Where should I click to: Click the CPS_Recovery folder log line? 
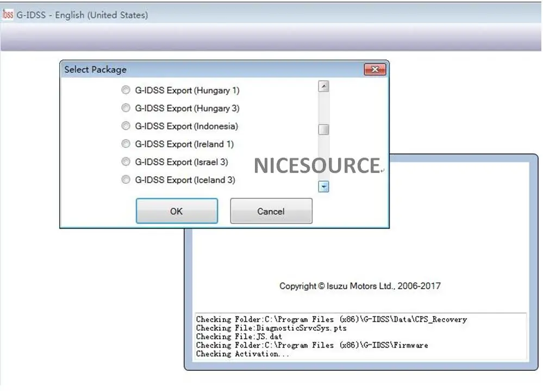point(332,319)
